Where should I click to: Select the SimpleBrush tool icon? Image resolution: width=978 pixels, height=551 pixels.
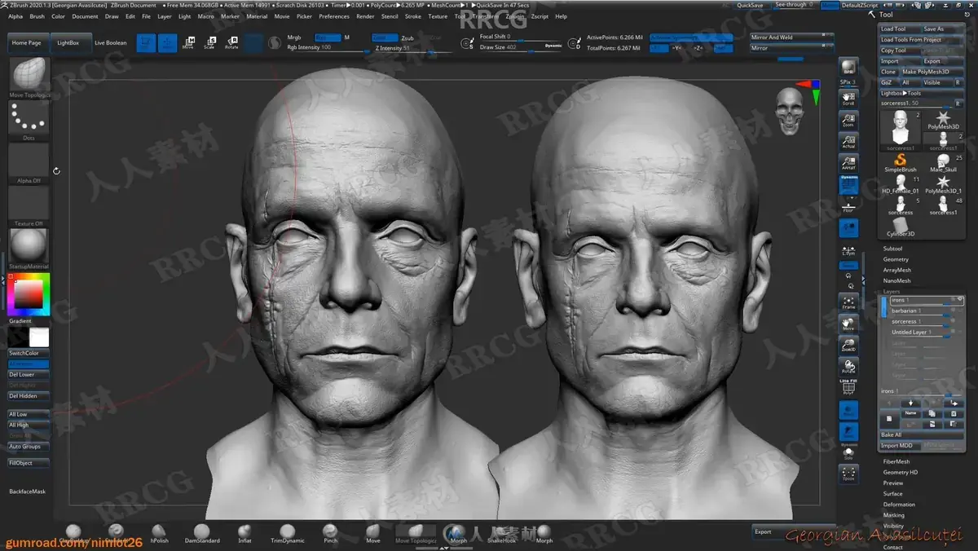tap(900, 163)
